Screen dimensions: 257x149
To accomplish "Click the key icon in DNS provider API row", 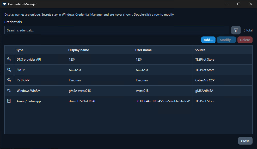I will 9,59.
